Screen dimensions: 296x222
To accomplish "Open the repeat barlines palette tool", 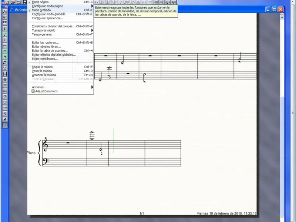I will pos(5,74).
